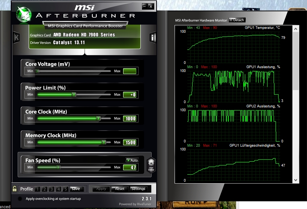Click the Memory Clock slider handle
Viewport: 307px width, 209px height.
104,142
